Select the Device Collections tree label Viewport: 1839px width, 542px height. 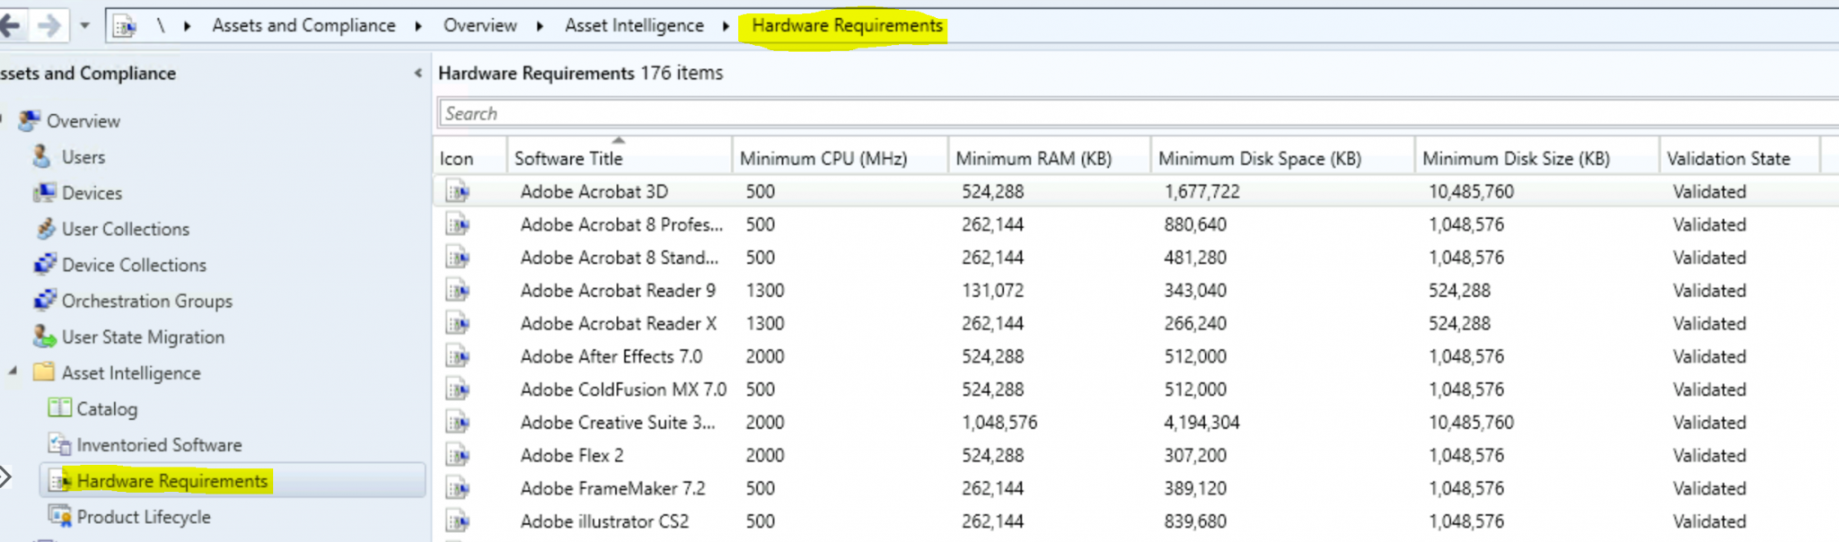pyautogui.click(x=134, y=265)
